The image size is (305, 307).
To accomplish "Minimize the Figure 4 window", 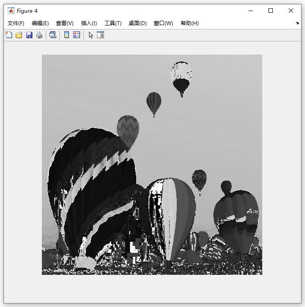I will click(x=251, y=11).
